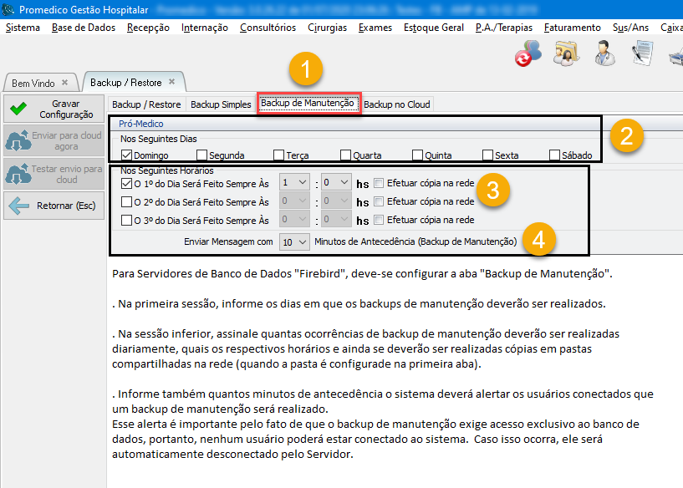Check the 2º do Dia schedule checkbox

point(127,201)
